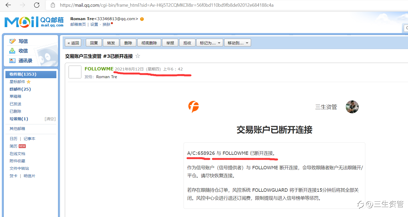This screenshot has height=217, width=408.
Task: Open the 收件箱(1353) inbox folder
Action: [31, 74]
